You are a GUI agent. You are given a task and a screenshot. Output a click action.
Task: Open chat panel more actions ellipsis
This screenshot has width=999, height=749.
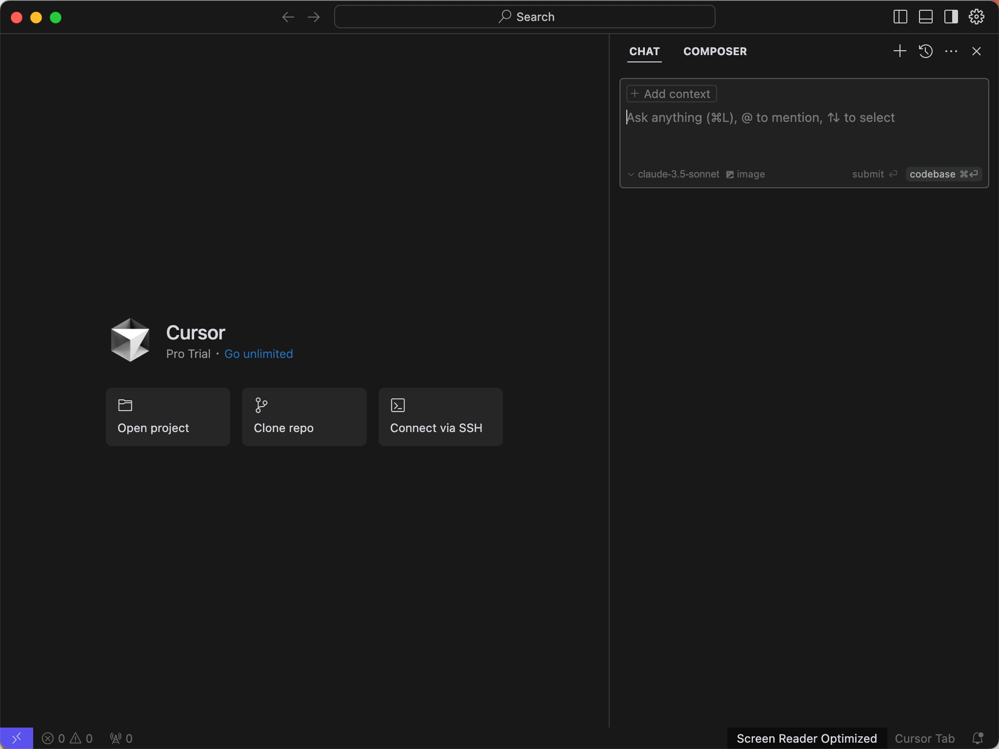951,51
